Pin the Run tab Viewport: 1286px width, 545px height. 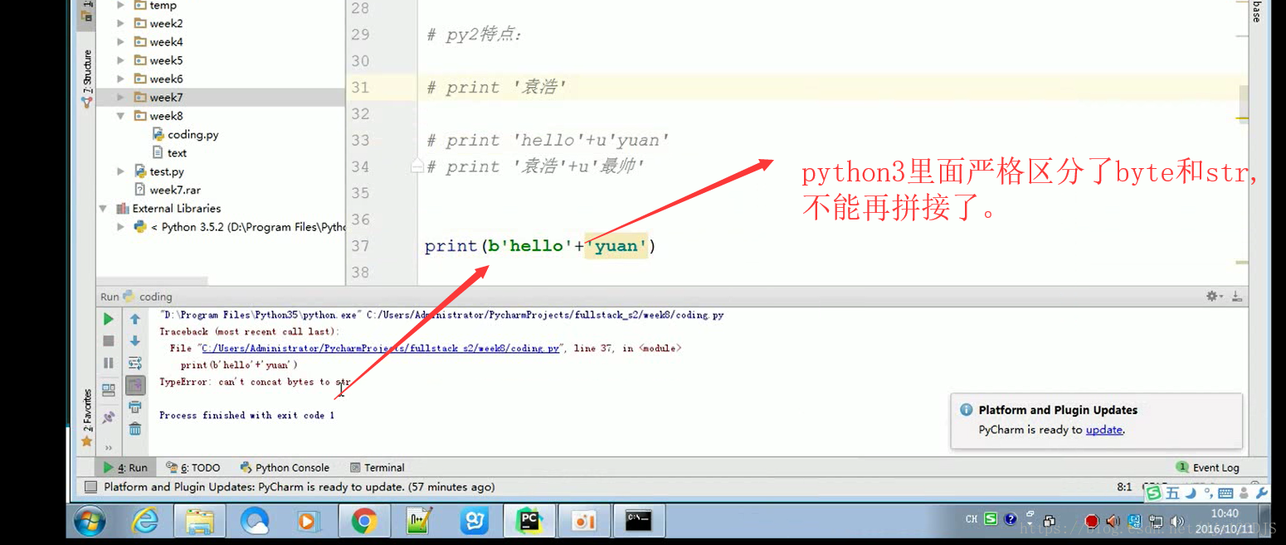coord(109,418)
